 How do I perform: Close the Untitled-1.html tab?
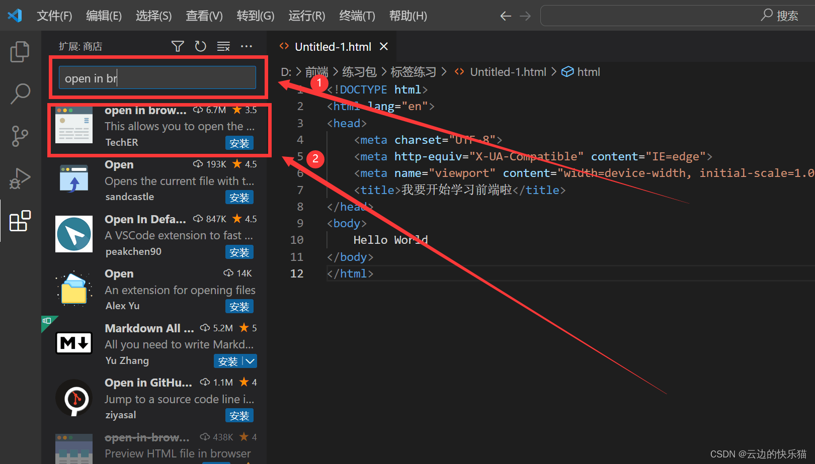[x=384, y=46]
